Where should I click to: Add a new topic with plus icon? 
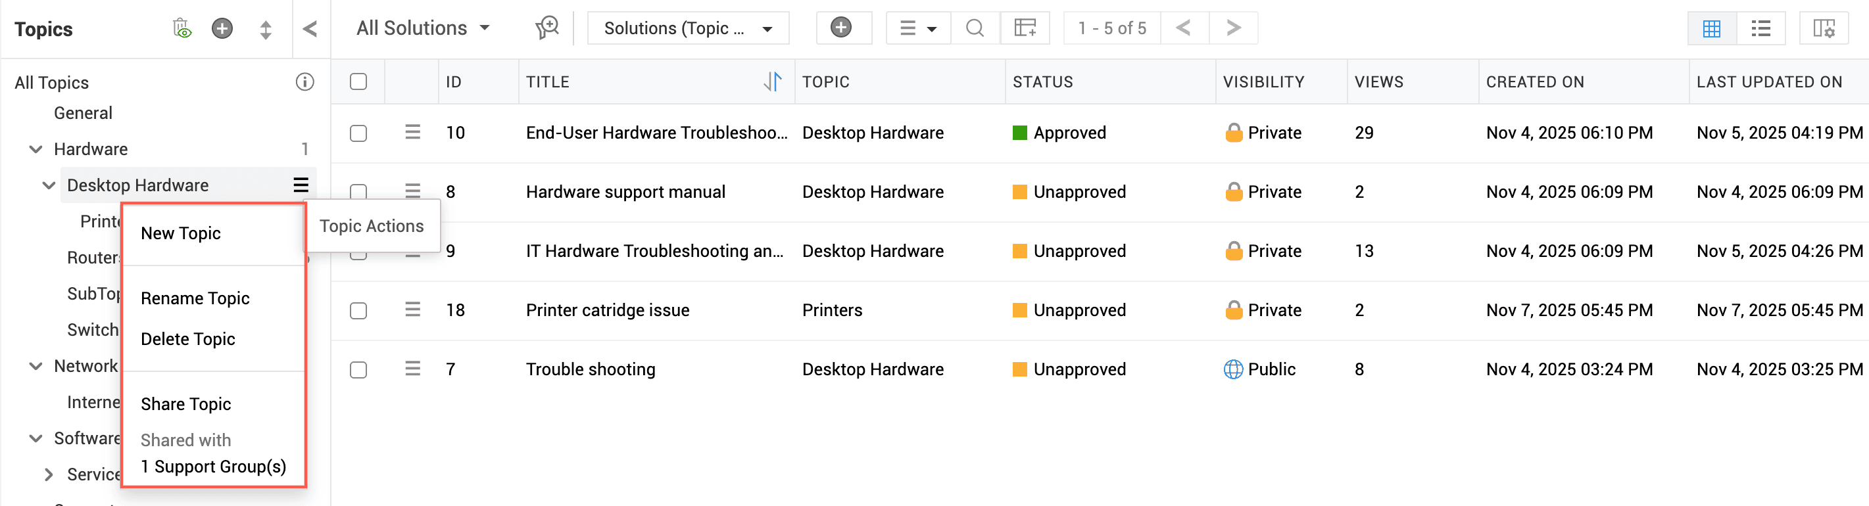222,28
